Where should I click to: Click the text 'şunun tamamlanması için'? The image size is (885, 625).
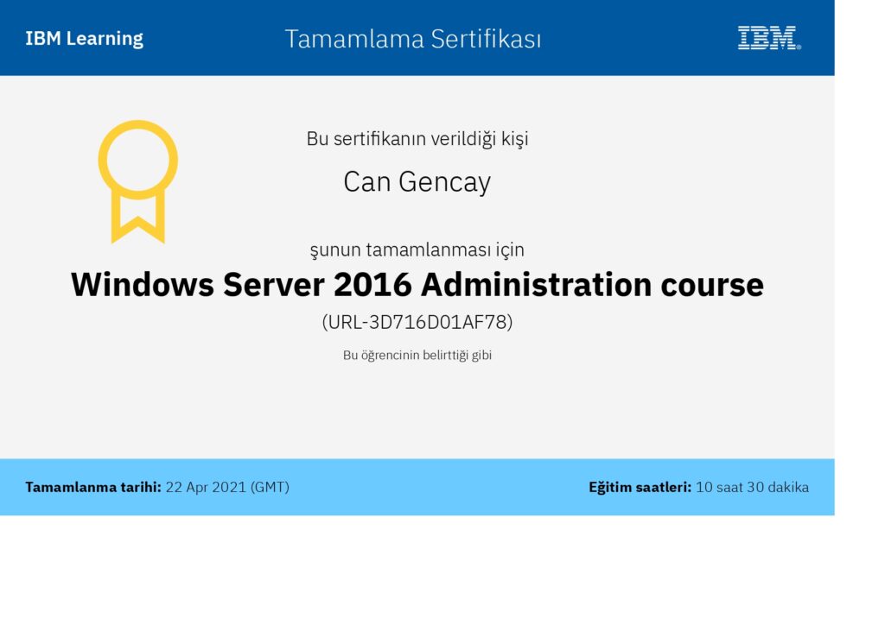point(417,249)
